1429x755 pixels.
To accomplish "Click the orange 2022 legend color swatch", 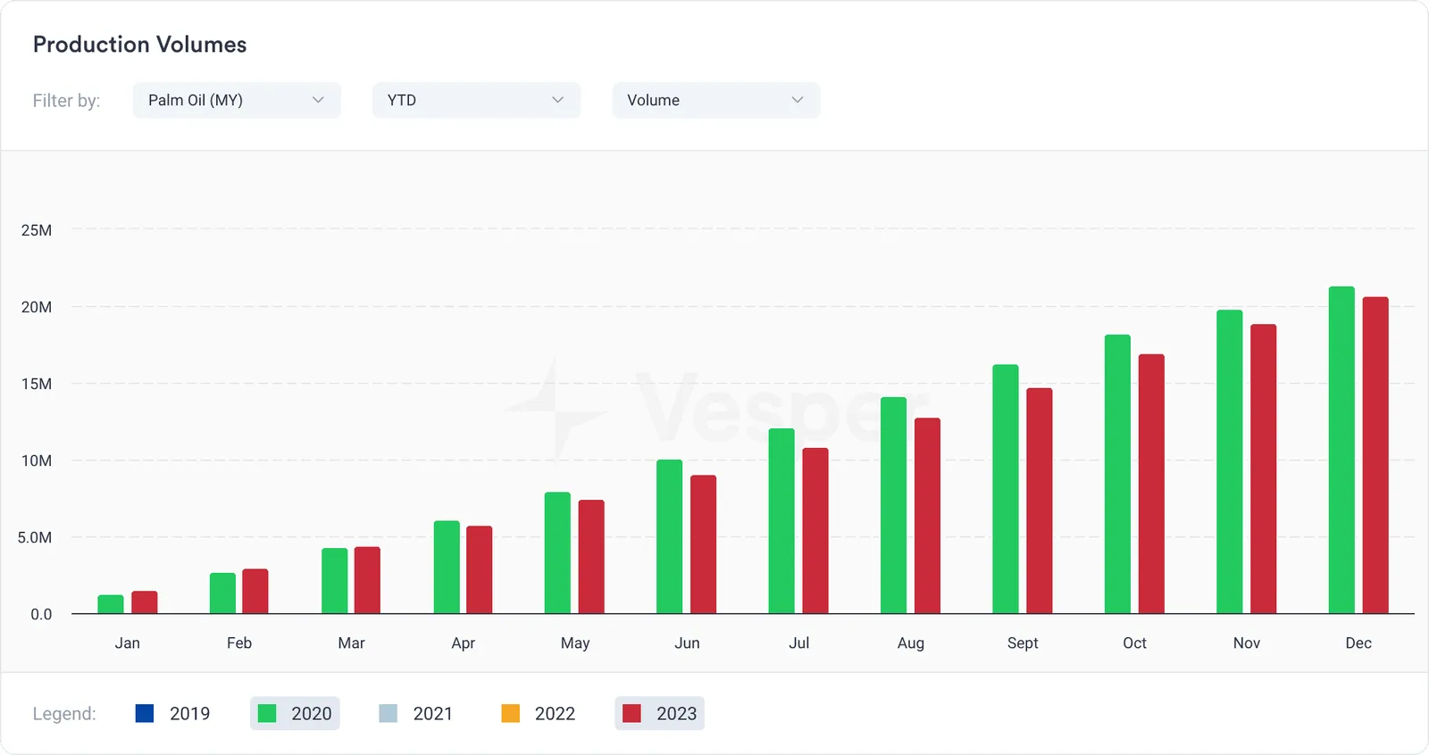I will coord(511,713).
